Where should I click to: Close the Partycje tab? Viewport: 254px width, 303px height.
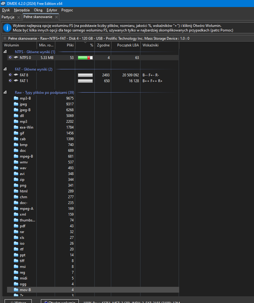pos(19,17)
